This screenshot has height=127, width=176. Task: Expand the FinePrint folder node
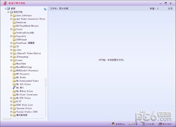pos(11,43)
